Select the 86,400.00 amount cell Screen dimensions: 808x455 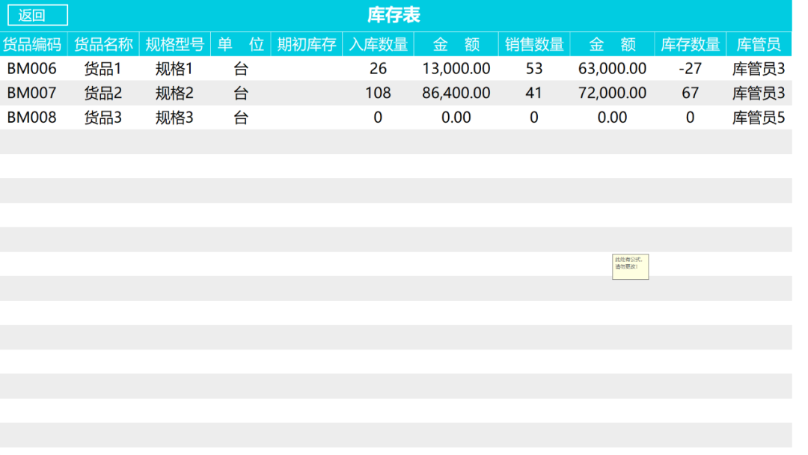tap(456, 93)
